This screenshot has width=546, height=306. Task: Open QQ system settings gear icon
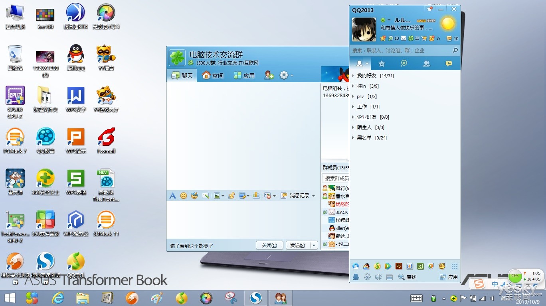click(367, 277)
